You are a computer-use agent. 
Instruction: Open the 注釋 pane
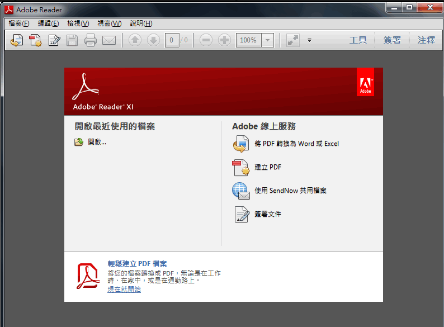pos(426,40)
